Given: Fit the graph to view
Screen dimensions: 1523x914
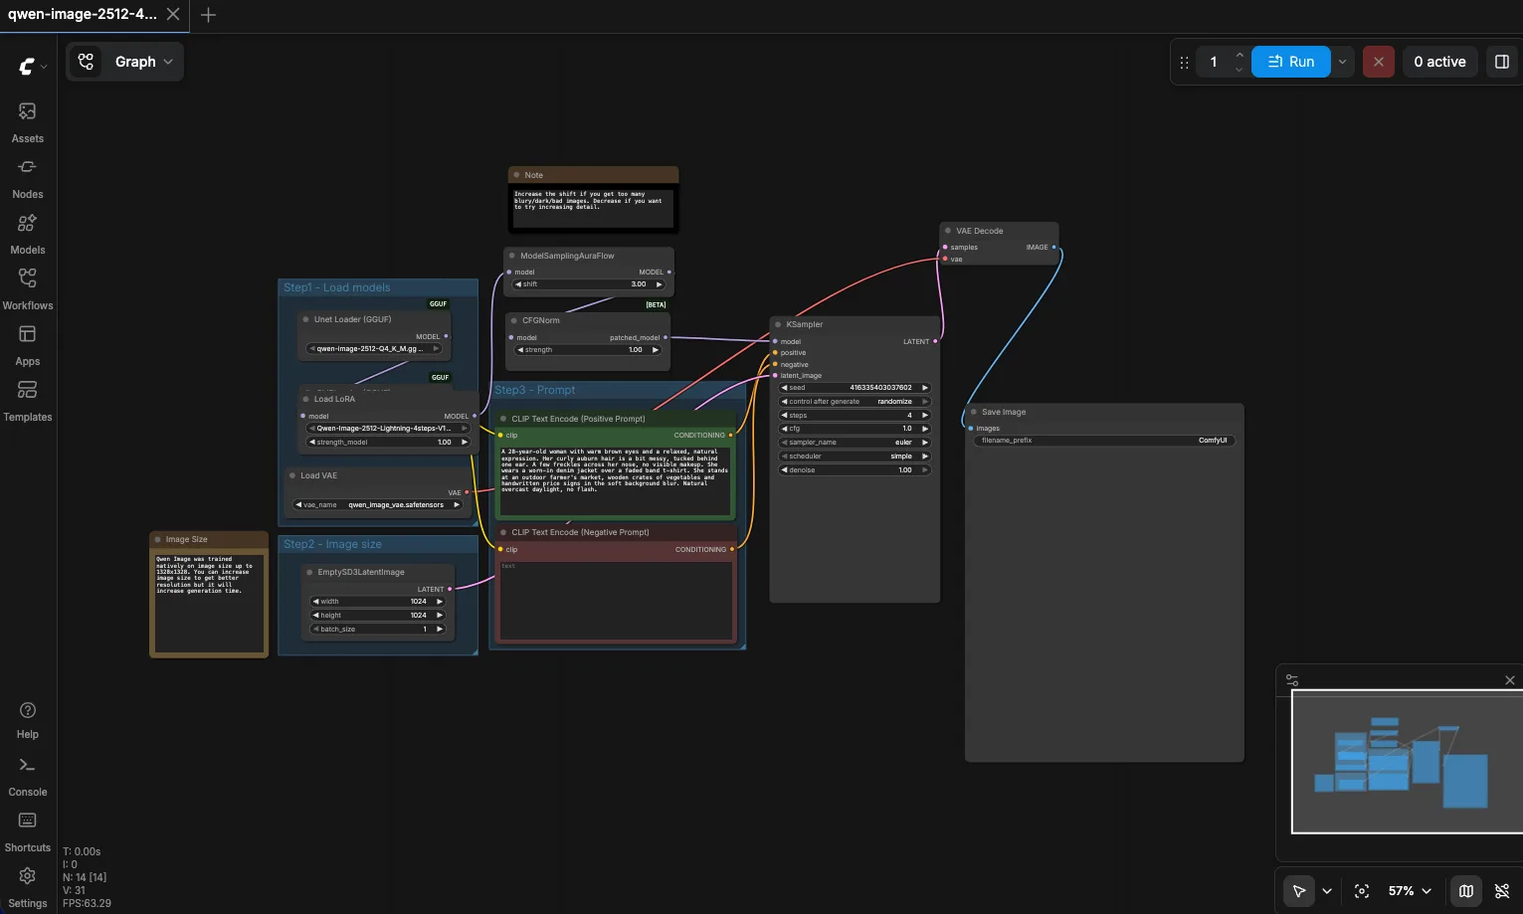Looking at the screenshot, I should (x=1362, y=891).
